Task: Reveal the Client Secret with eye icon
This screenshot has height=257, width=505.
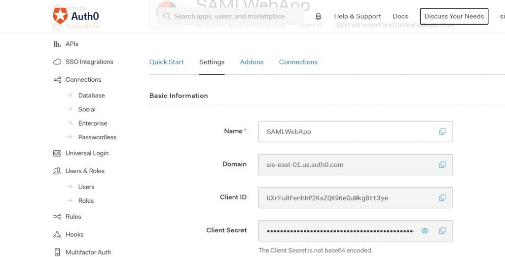Action: coord(425,230)
